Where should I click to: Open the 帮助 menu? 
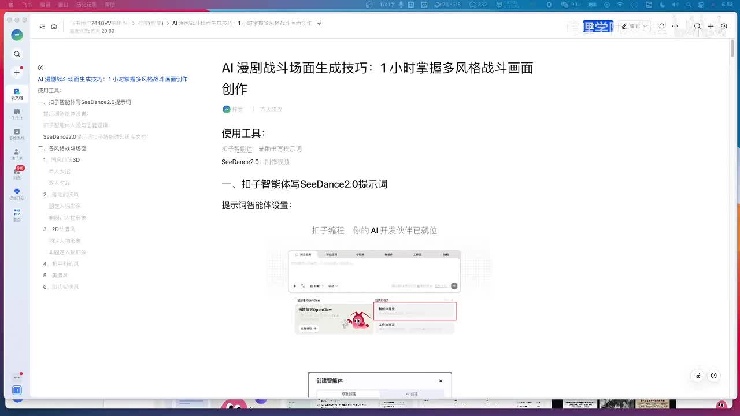point(110,5)
